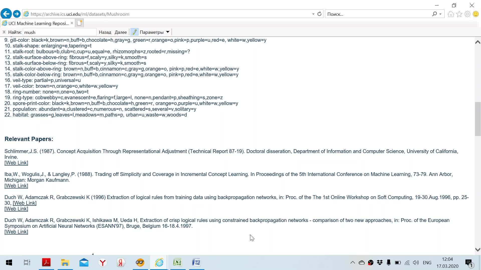The width and height of the screenshot is (481, 270).
Task: Open a new tab
Action: pyautogui.click(x=79, y=23)
